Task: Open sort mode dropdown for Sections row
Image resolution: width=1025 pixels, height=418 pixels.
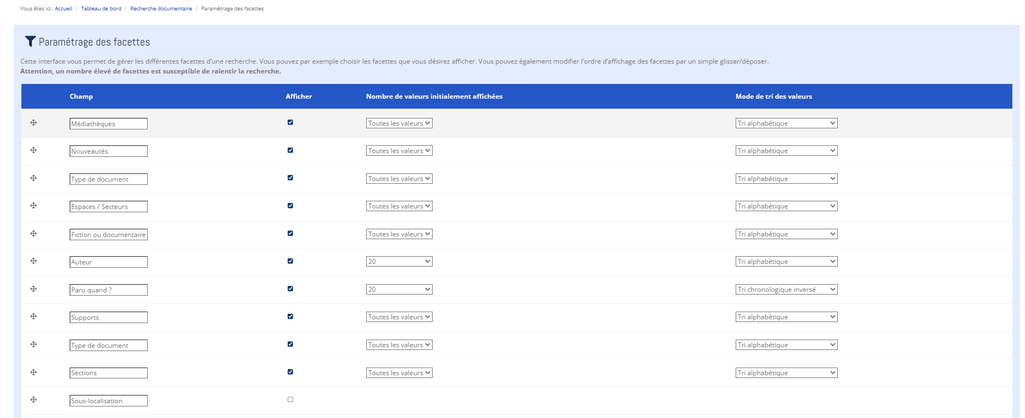Action: pyautogui.click(x=786, y=373)
